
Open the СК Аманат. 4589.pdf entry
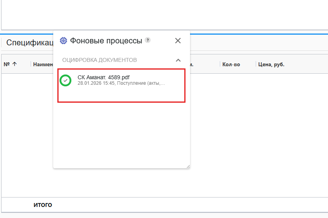click(x=103, y=77)
